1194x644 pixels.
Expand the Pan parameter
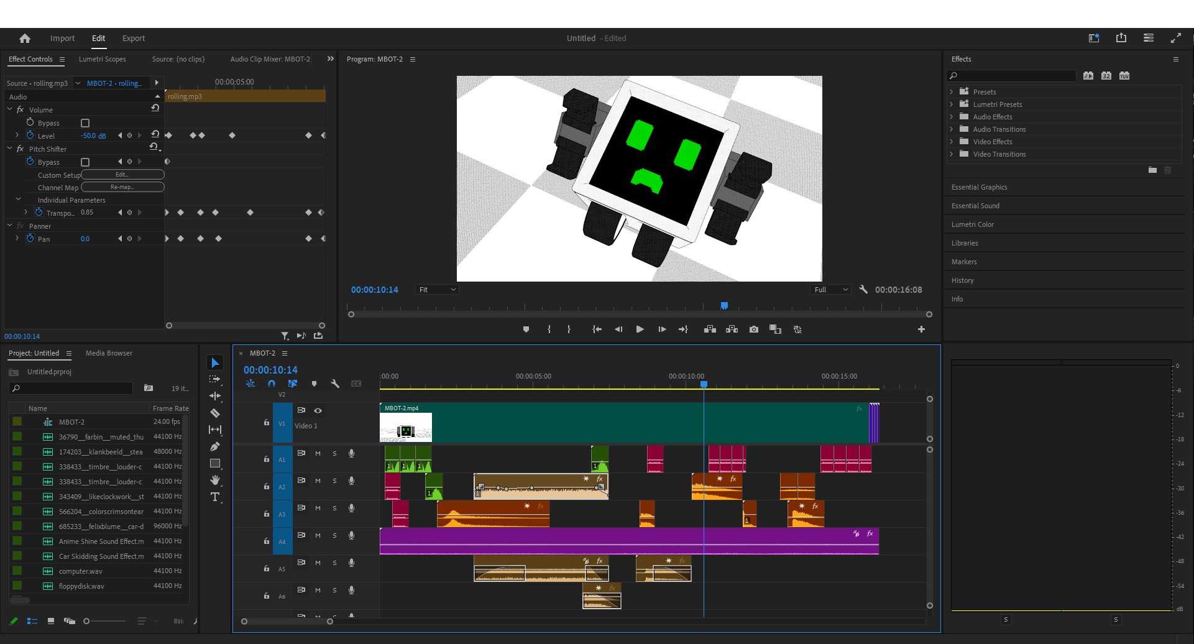[x=17, y=238]
